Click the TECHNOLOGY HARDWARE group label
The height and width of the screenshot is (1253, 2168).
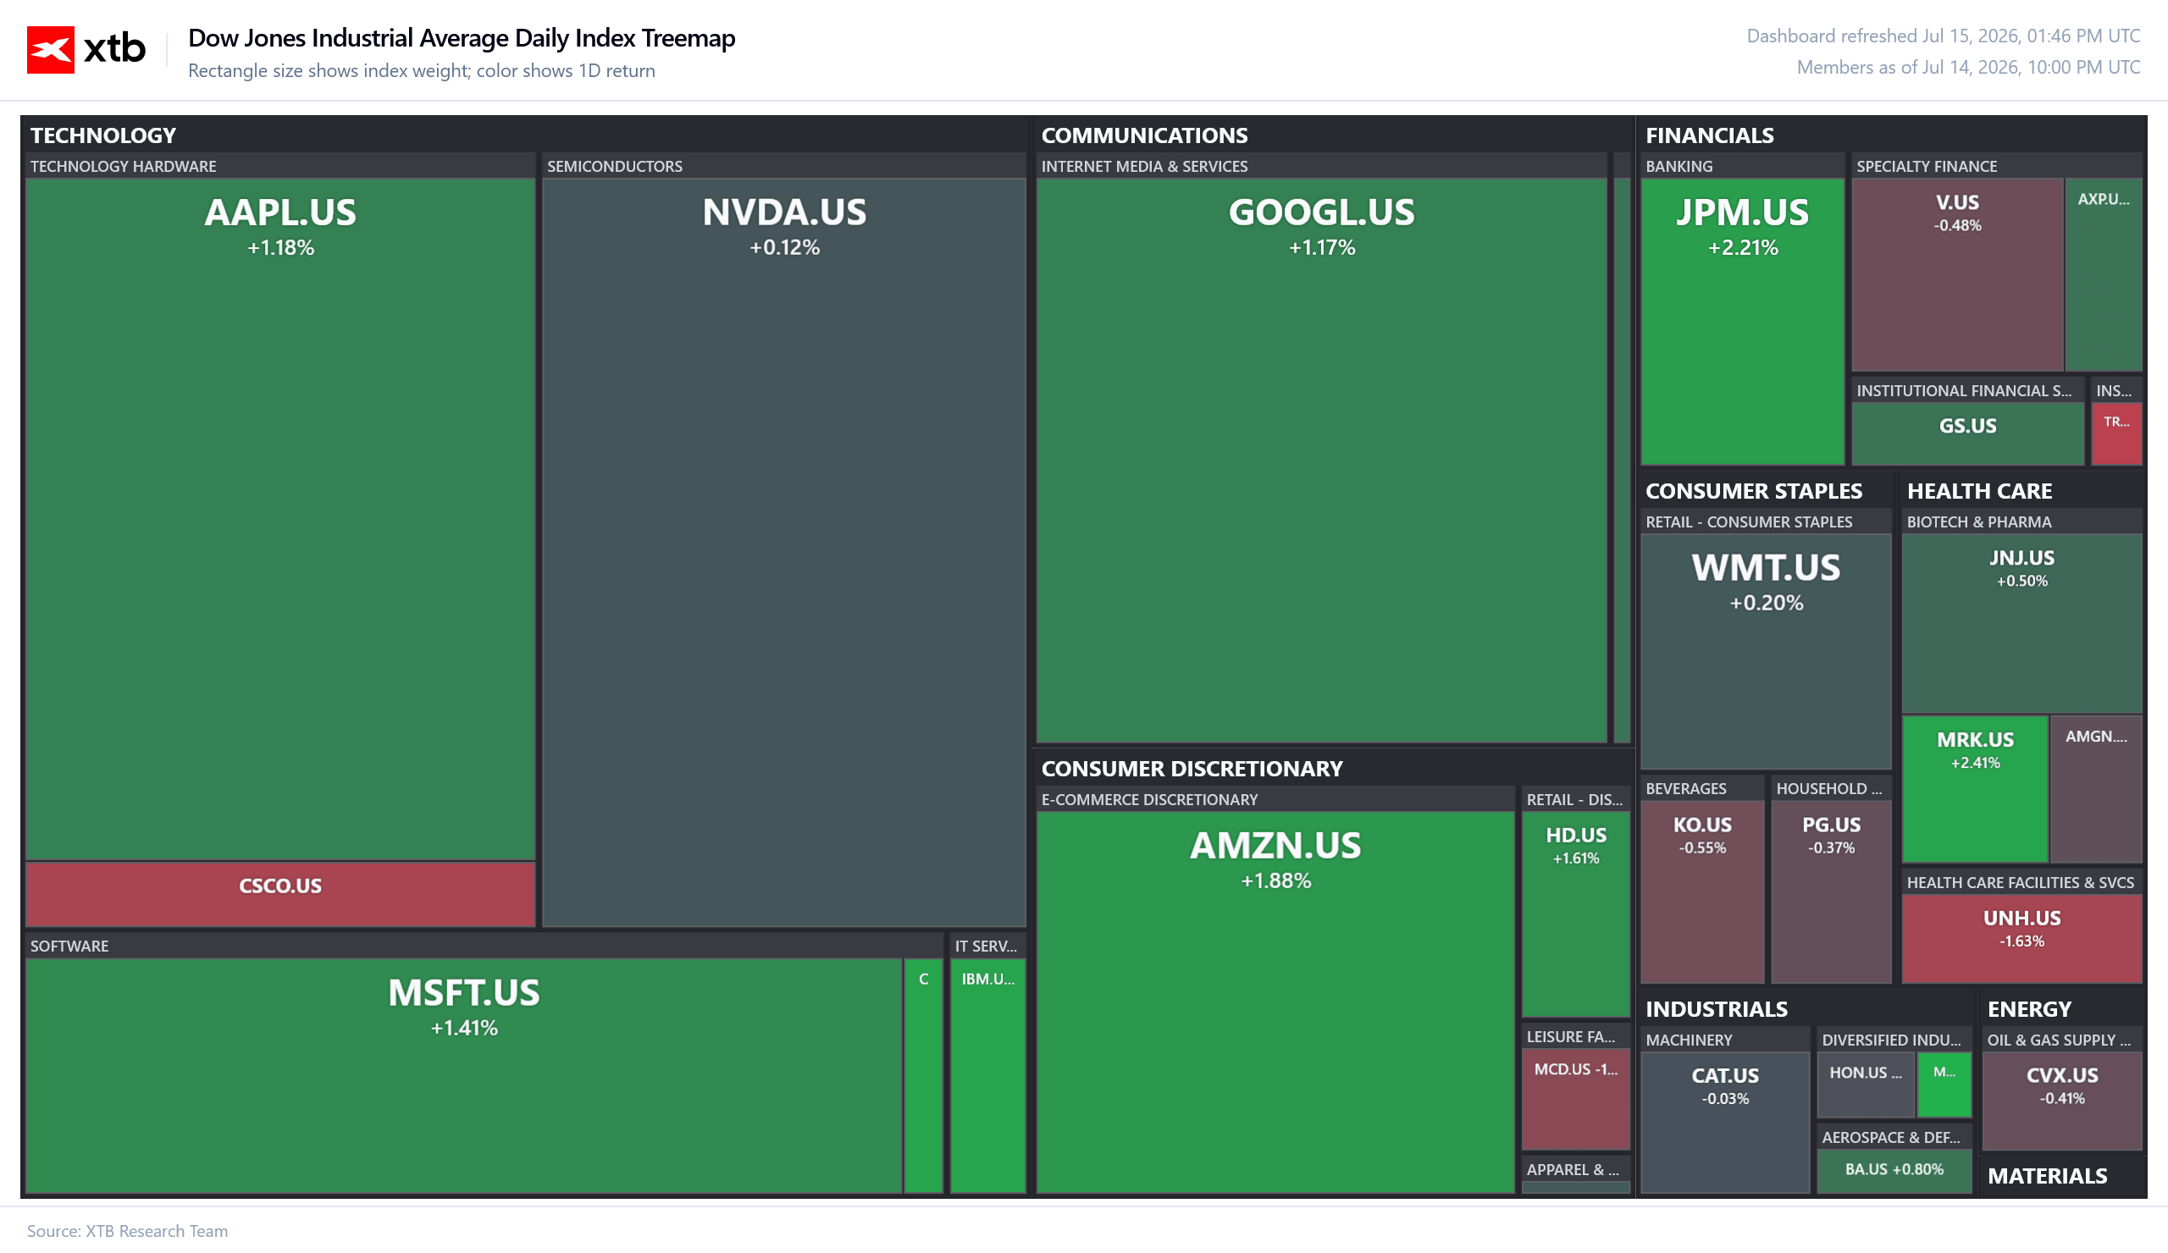123,166
